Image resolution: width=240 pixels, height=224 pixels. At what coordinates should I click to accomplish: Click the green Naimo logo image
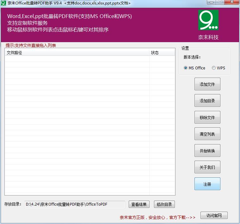click(208, 20)
